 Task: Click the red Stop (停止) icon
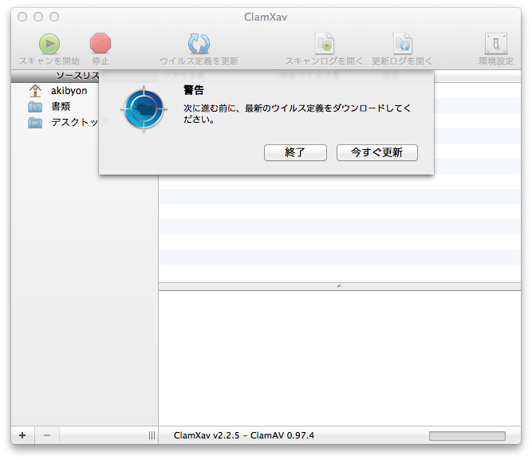pos(100,43)
